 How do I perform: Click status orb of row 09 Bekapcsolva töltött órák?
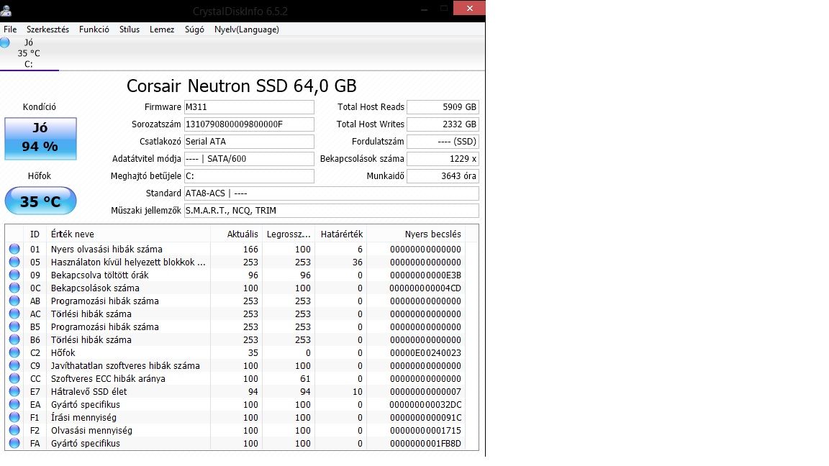coord(14,275)
